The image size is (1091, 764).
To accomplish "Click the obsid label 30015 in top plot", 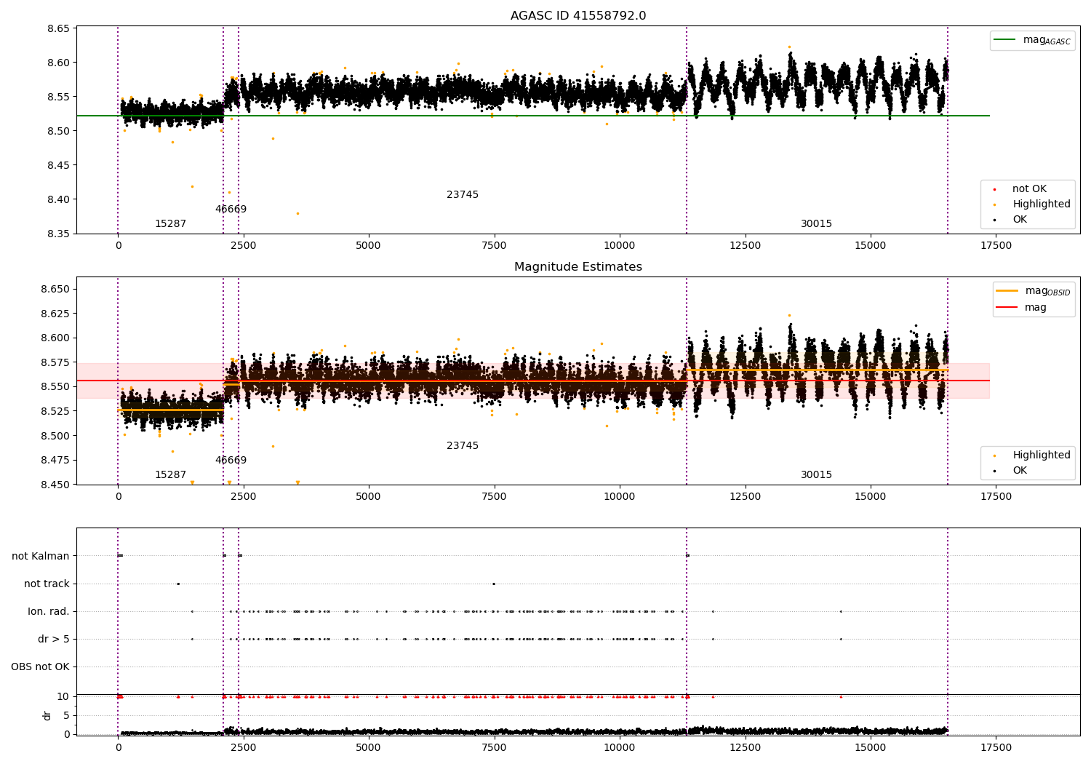I will (x=816, y=224).
